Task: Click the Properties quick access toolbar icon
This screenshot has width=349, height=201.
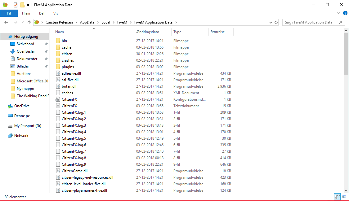Action: click(16, 5)
